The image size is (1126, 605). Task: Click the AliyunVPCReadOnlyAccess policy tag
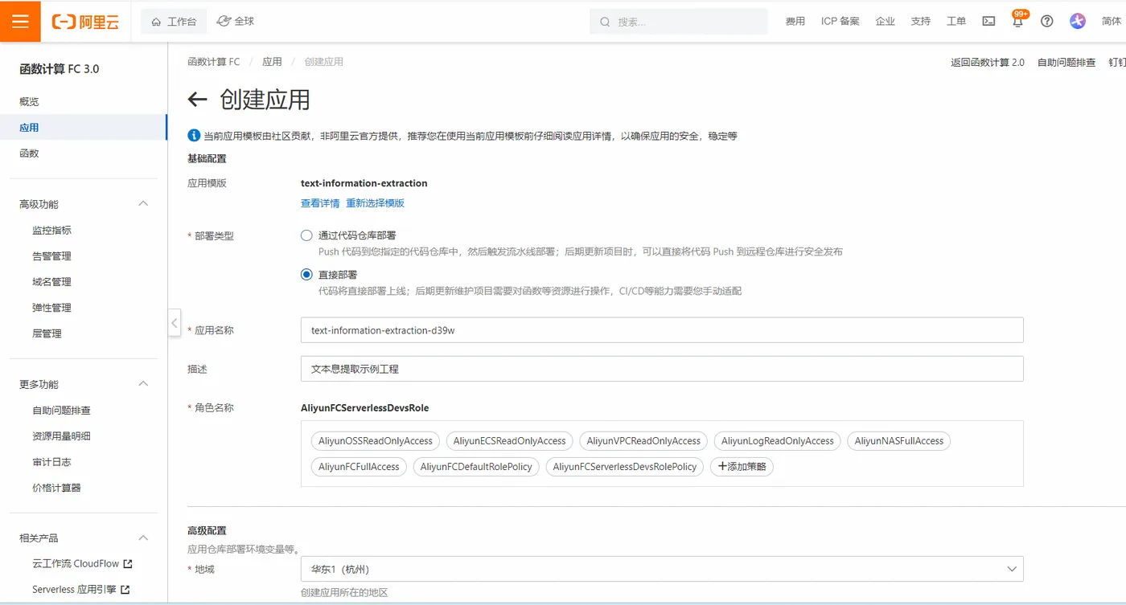click(643, 440)
